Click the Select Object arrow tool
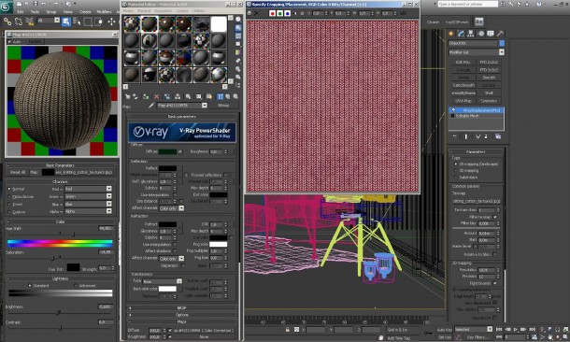 [66, 21]
